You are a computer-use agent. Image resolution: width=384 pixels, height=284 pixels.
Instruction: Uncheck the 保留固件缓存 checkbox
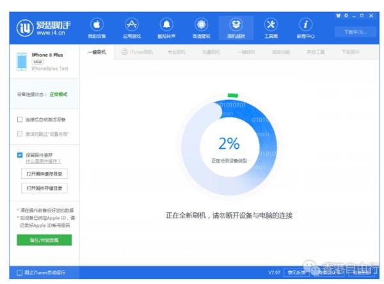[x=20, y=155]
